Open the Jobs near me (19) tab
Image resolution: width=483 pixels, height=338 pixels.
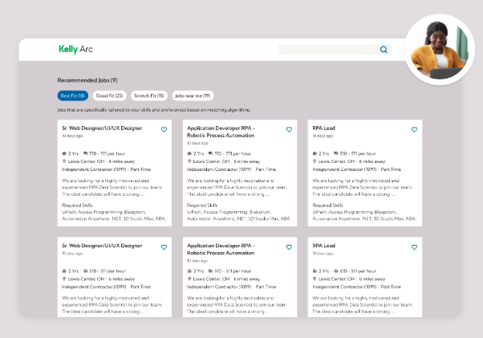click(192, 96)
